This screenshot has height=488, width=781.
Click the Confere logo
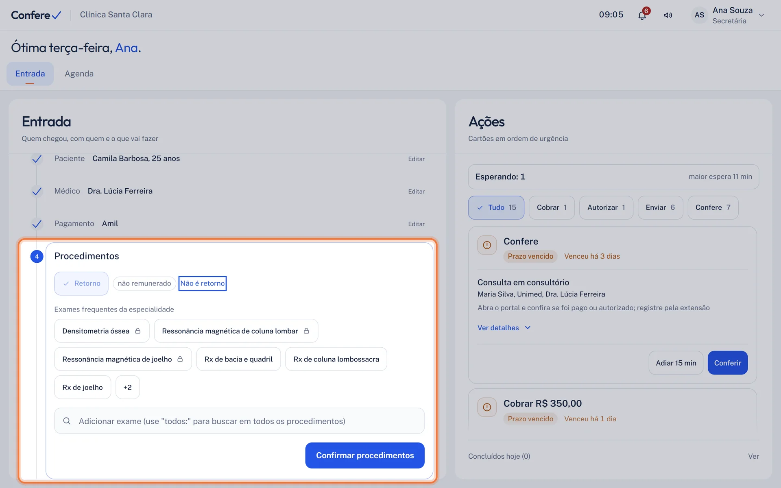click(x=36, y=15)
